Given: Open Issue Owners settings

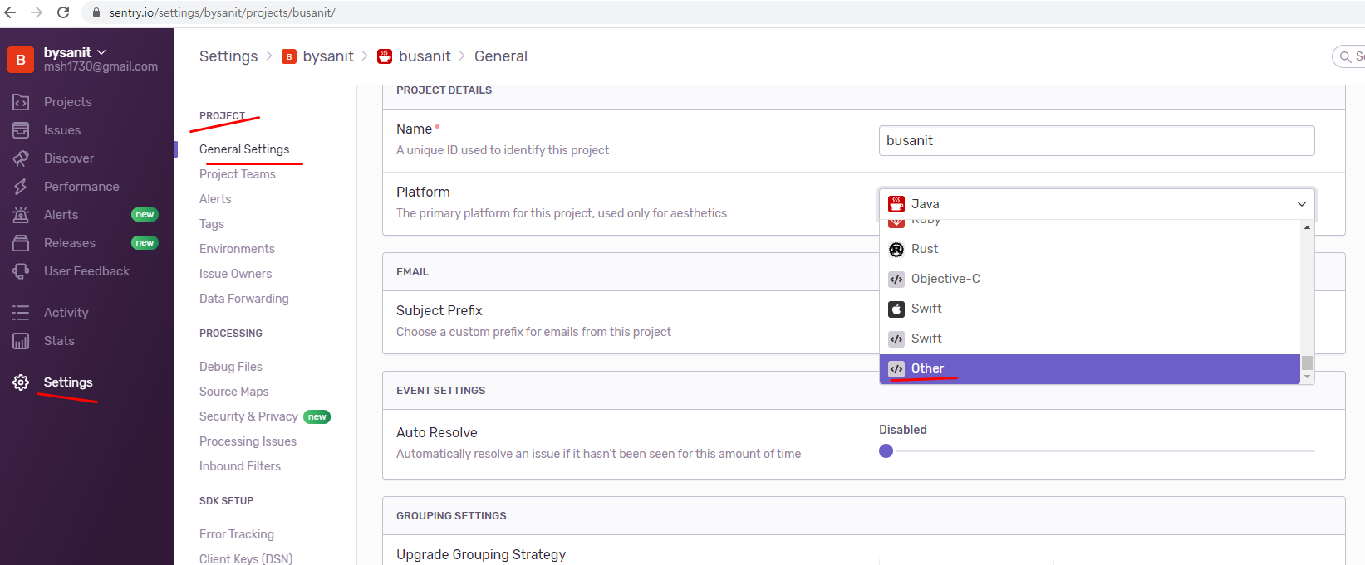Looking at the screenshot, I should 235,274.
